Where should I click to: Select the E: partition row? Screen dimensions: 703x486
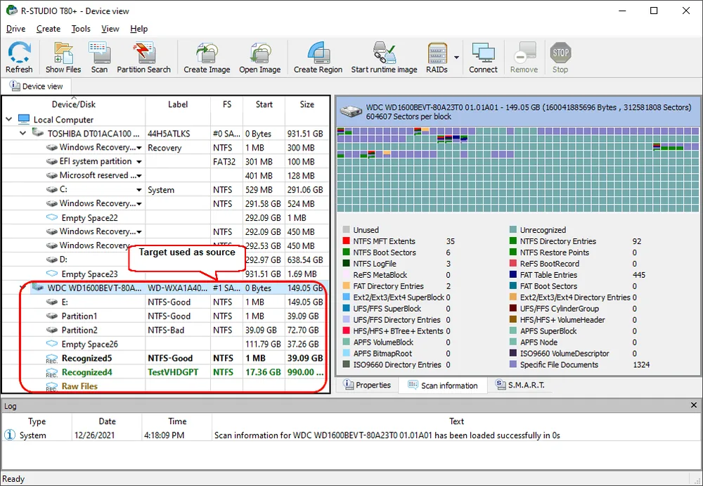(x=166, y=302)
